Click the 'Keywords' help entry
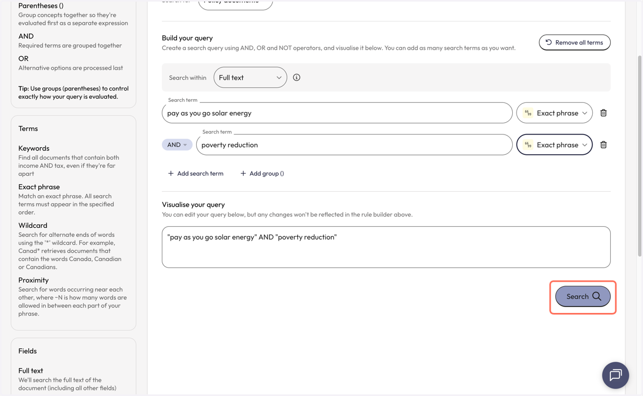Viewport: 643px width, 396px height. 34,148
